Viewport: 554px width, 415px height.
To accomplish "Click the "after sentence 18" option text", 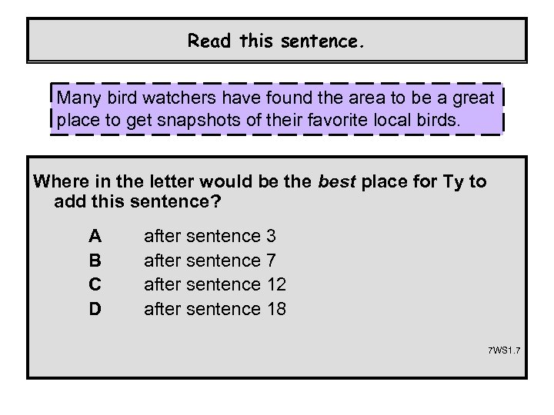I will (215, 309).
